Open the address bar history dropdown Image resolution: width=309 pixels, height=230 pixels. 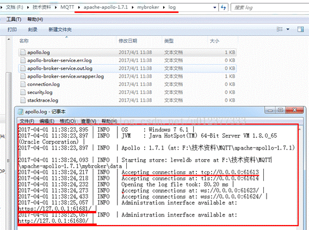pyautogui.click(x=215, y=8)
